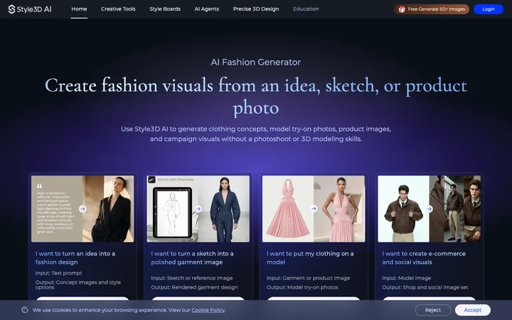Click the arrow icon on the brown jacket card
512x320 pixels.
pos(430,208)
